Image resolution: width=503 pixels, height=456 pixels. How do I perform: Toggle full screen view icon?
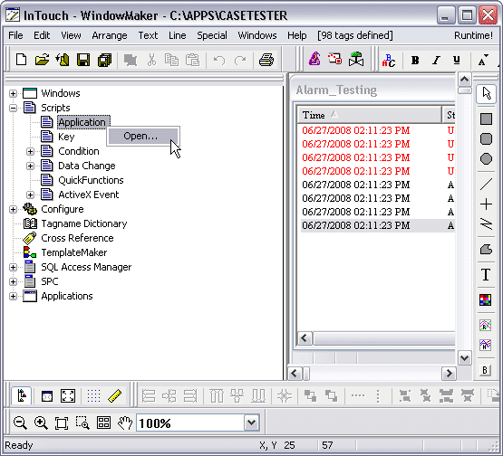click(68, 395)
